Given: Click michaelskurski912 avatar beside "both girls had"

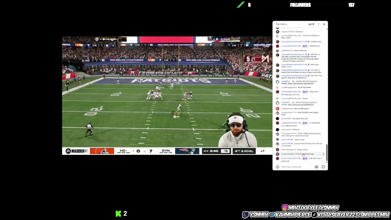Looking at the screenshot, I should click(277, 159).
